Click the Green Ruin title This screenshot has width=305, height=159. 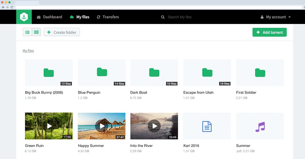pos(34,146)
